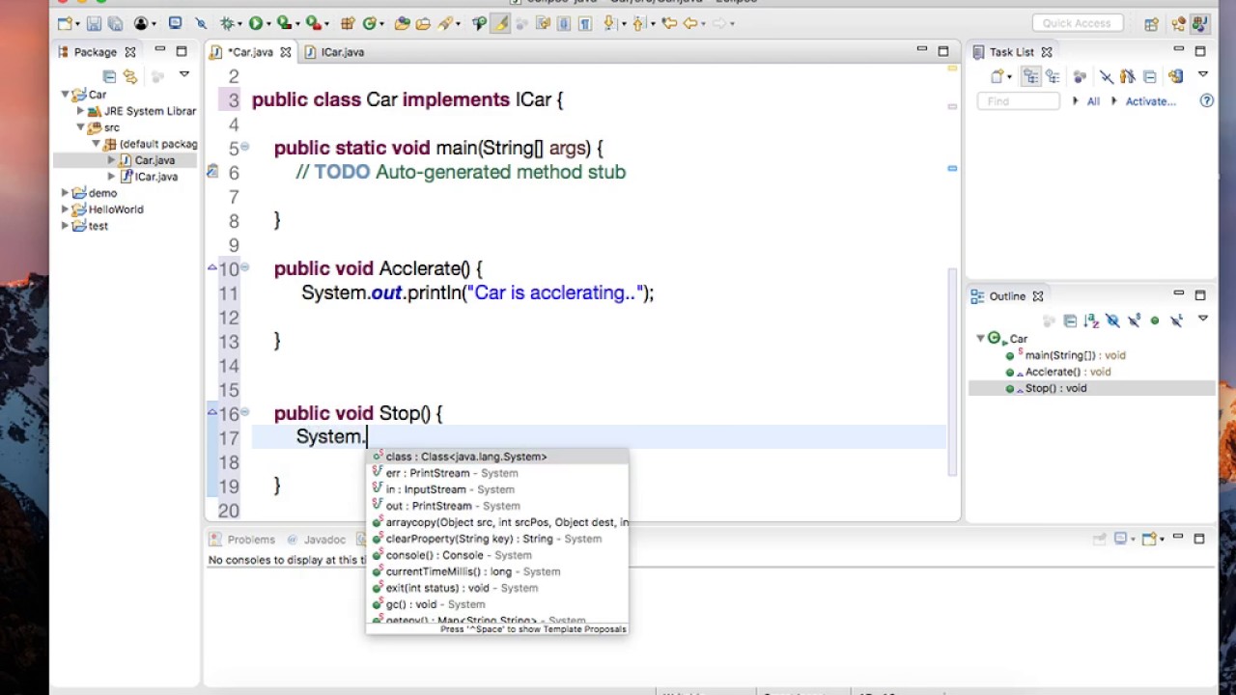
Task: Open the Javadoc tab
Action: pyautogui.click(x=318, y=540)
